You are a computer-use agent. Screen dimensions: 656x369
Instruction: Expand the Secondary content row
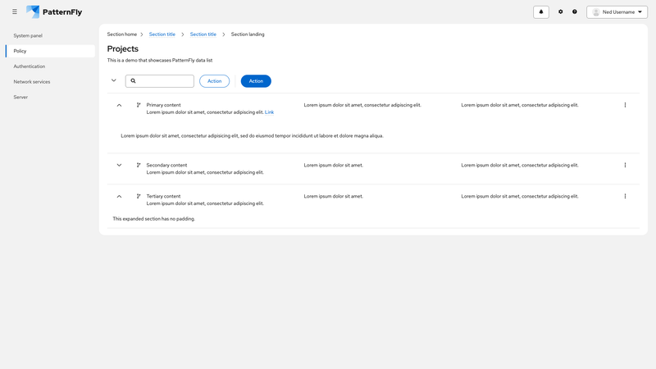point(119,166)
